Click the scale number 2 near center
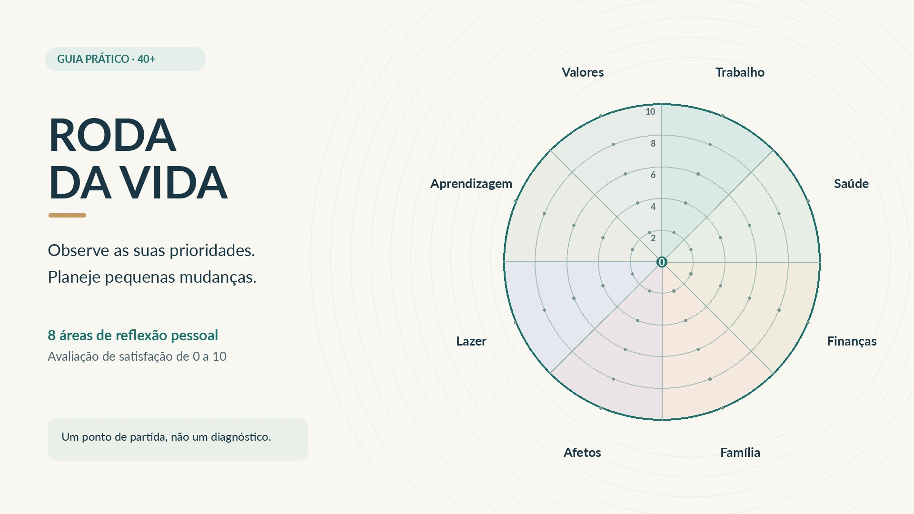The image size is (914, 514). [653, 238]
